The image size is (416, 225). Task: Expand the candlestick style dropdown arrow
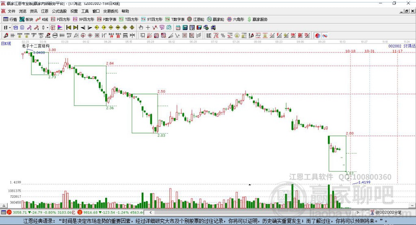tap(48, 28)
